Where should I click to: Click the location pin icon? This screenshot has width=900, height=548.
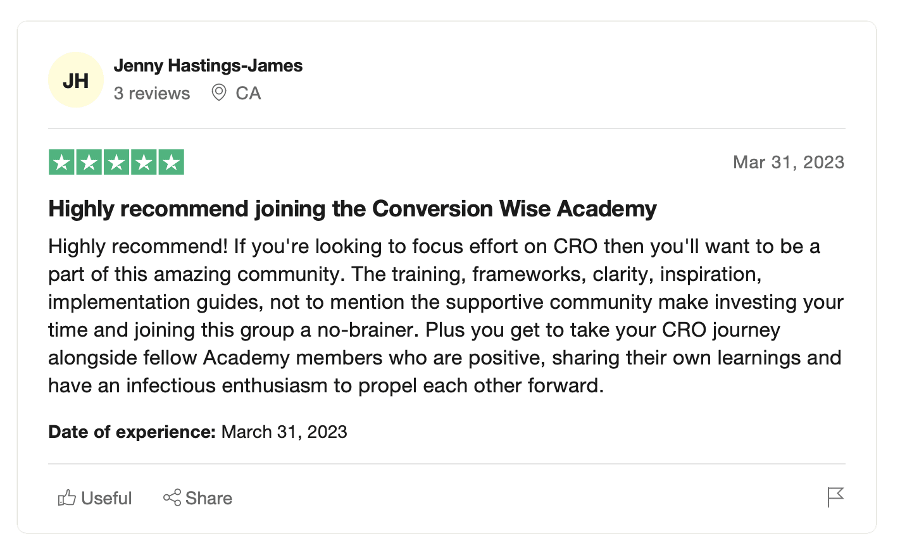click(x=219, y=93)
